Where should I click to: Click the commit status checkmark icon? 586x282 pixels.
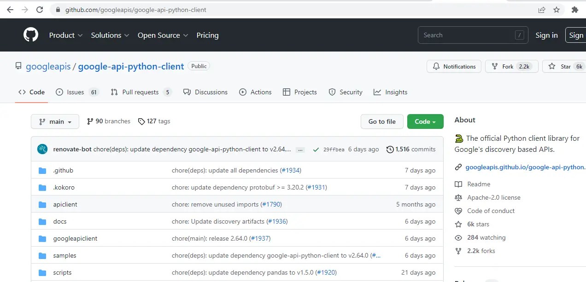click(x=316, y=150)
